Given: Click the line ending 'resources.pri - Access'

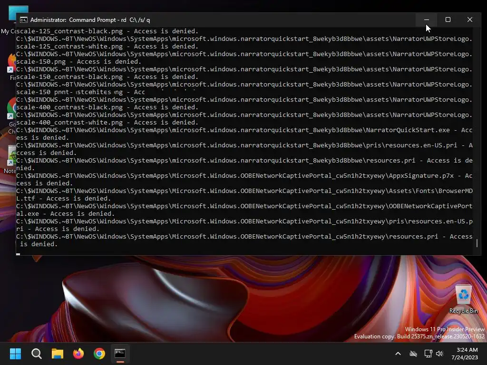Looking at the screenshot, I should [244, 237].
